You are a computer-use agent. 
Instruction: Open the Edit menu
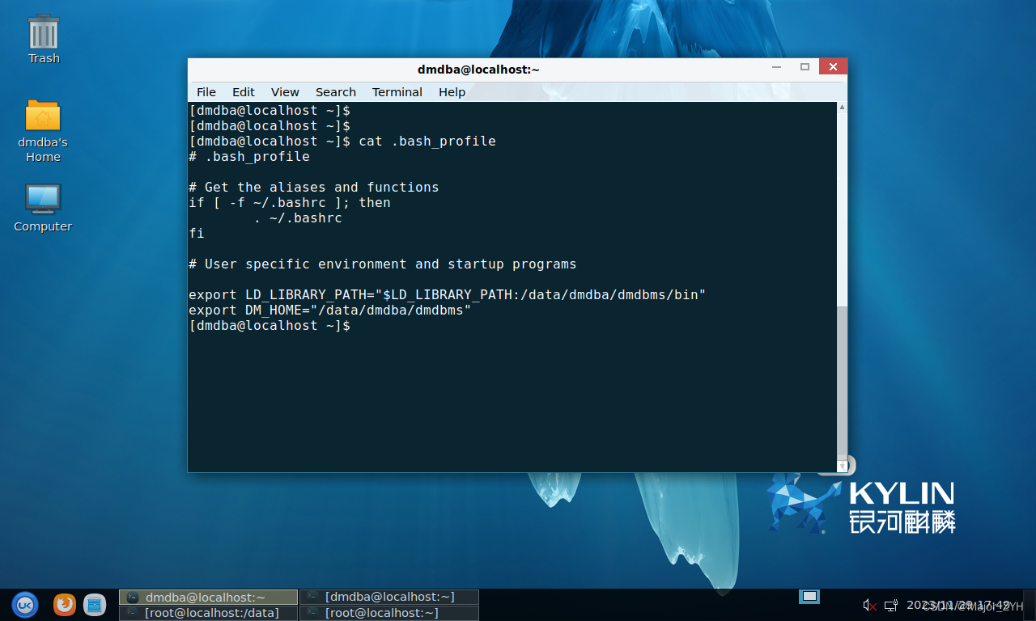(x=243, y=92)
